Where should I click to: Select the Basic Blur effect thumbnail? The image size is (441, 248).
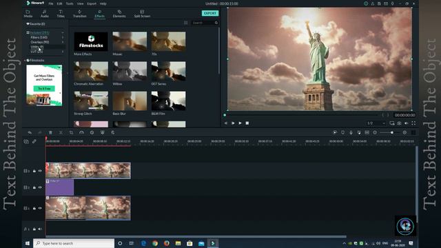pos(130,101)
